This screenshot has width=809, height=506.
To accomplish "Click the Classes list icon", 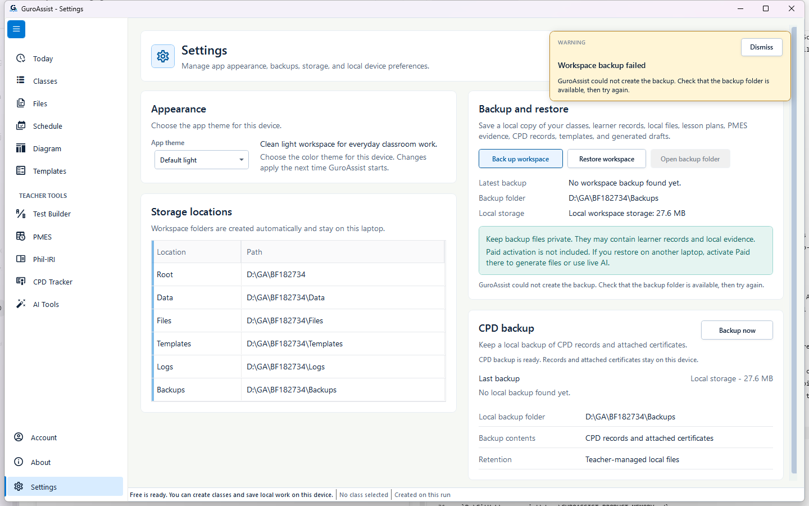I will [x=21, y=80].
